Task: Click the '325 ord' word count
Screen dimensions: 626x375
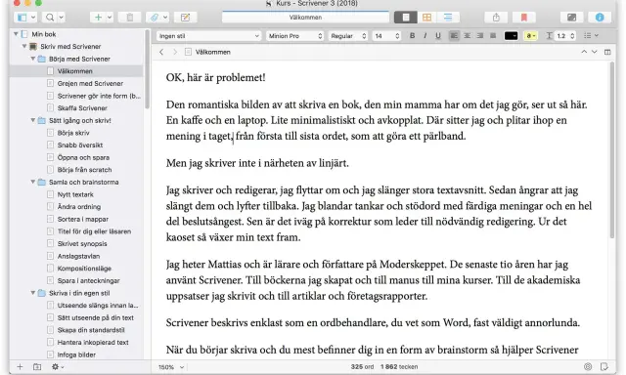Action: point(362,366)
